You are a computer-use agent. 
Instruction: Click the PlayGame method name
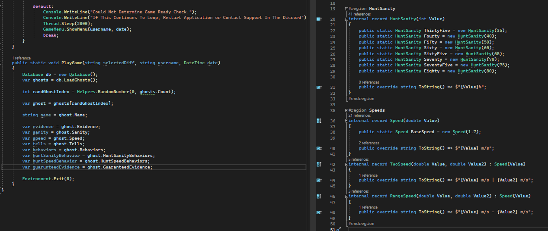click(x=72, y=63)
